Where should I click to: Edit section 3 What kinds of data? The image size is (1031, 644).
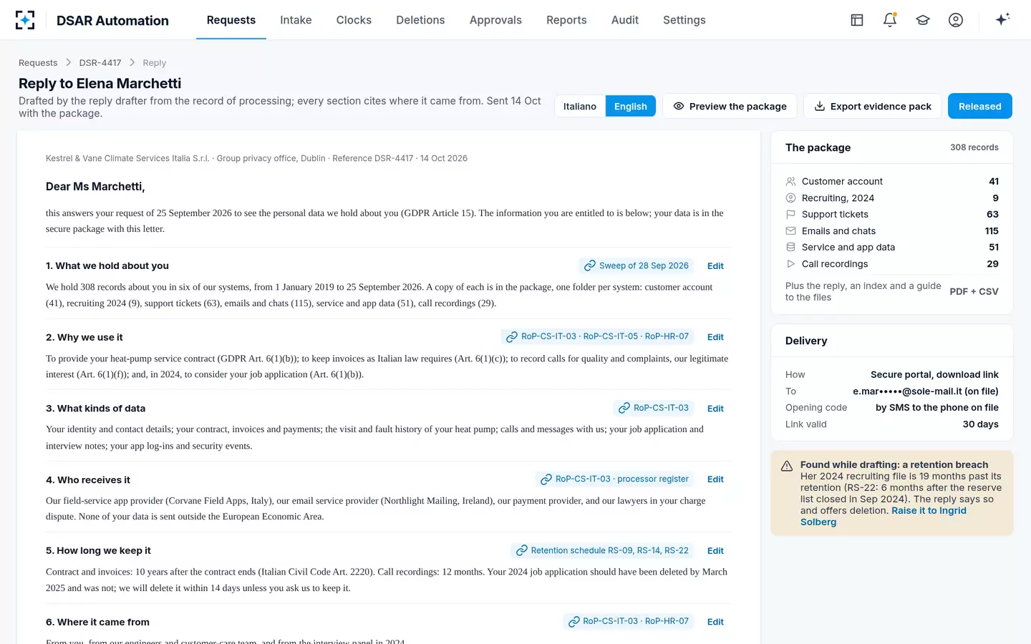(x=715, y=409)
